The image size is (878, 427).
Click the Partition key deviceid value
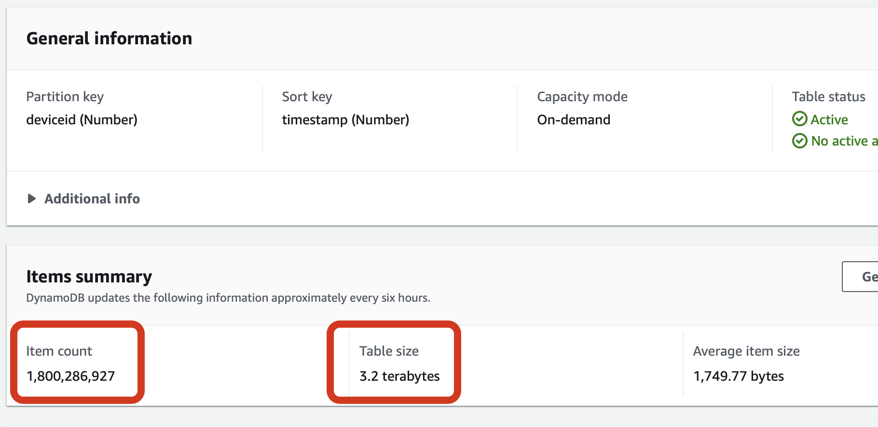click(x=82, y=120)
